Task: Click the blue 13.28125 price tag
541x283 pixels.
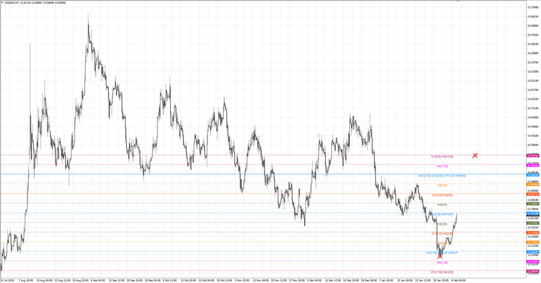Action: (533, 252)
